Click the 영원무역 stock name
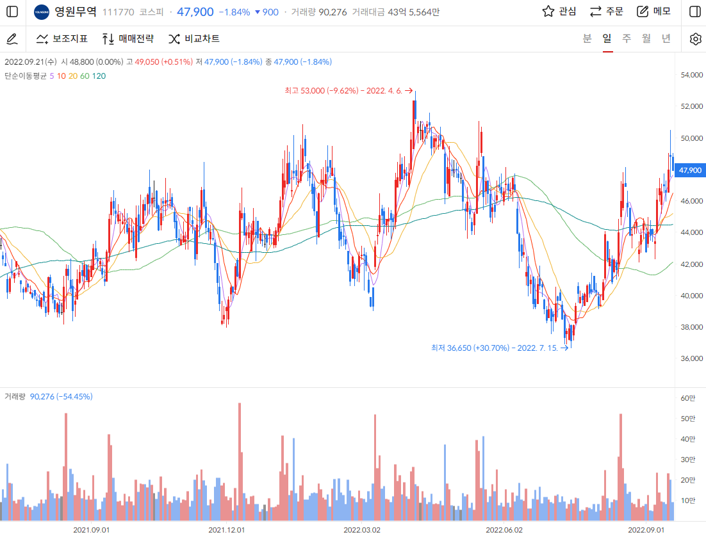The width and height of the screenshot is (706, 537). point(76,12)
